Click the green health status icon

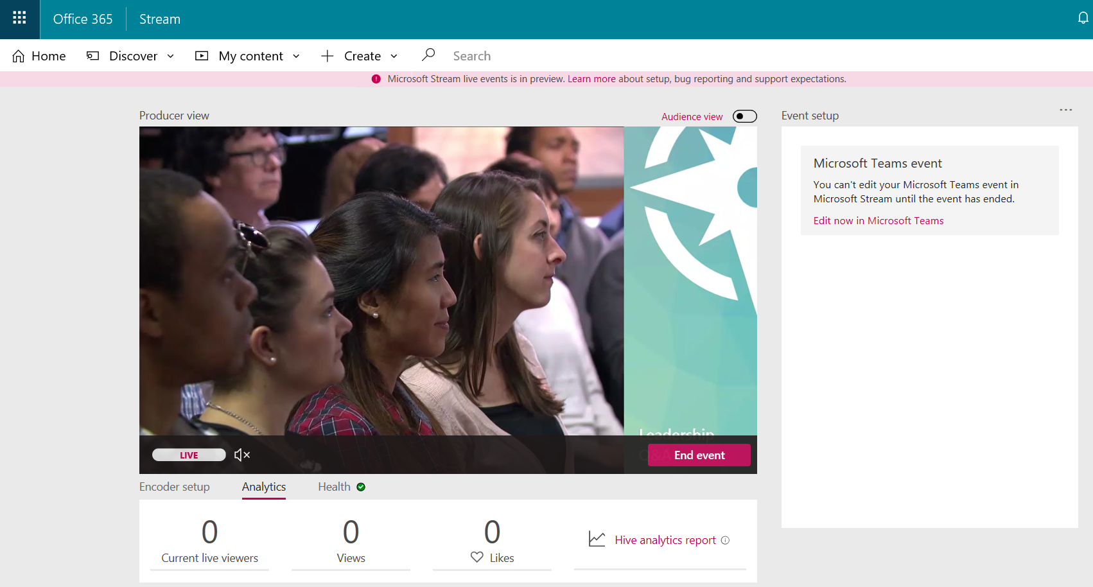[x=360, y=487]
